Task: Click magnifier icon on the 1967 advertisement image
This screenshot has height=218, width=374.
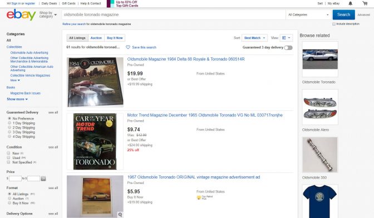Action: click(x=120, y=215)
